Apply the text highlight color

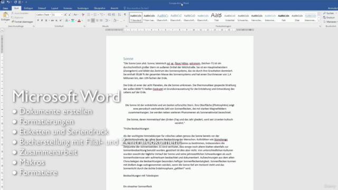[73, 21]
